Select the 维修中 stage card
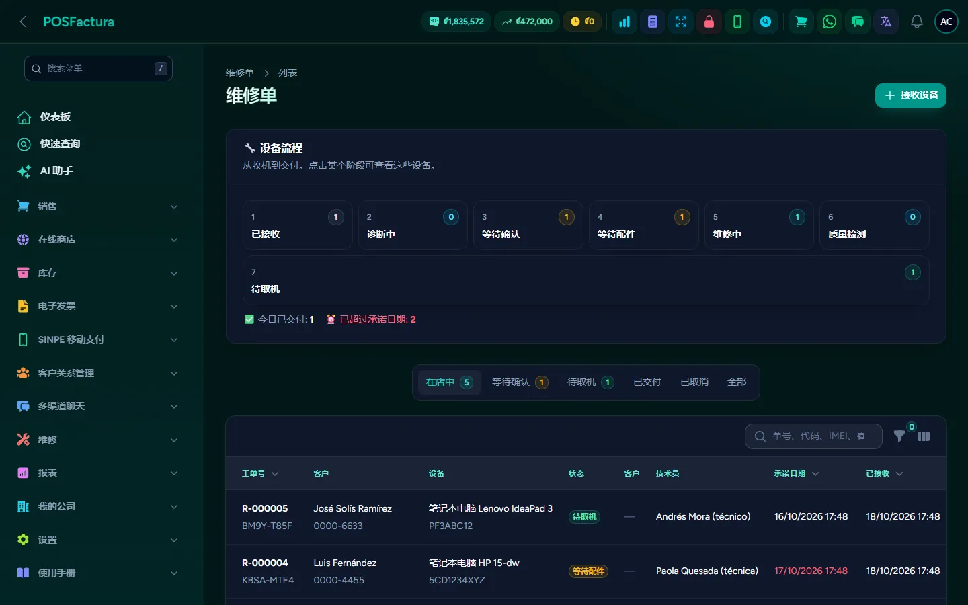Image resolution: width=968 pixels, height=605 pixels. point(759,225)
